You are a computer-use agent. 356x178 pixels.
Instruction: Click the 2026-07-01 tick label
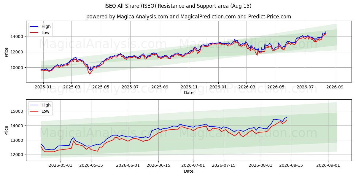(x=193, y=166)
